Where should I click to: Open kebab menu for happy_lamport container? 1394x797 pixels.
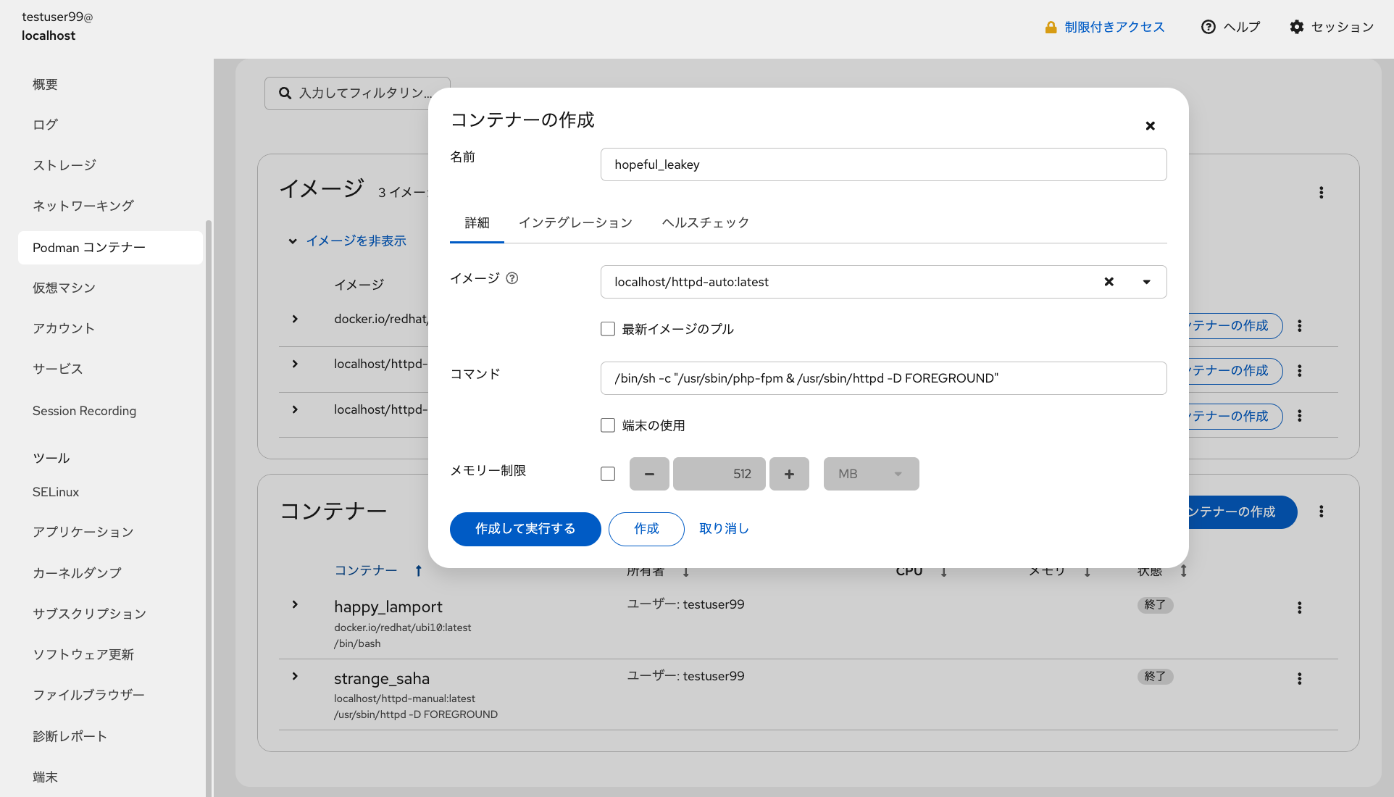(x=1299, y=608)
